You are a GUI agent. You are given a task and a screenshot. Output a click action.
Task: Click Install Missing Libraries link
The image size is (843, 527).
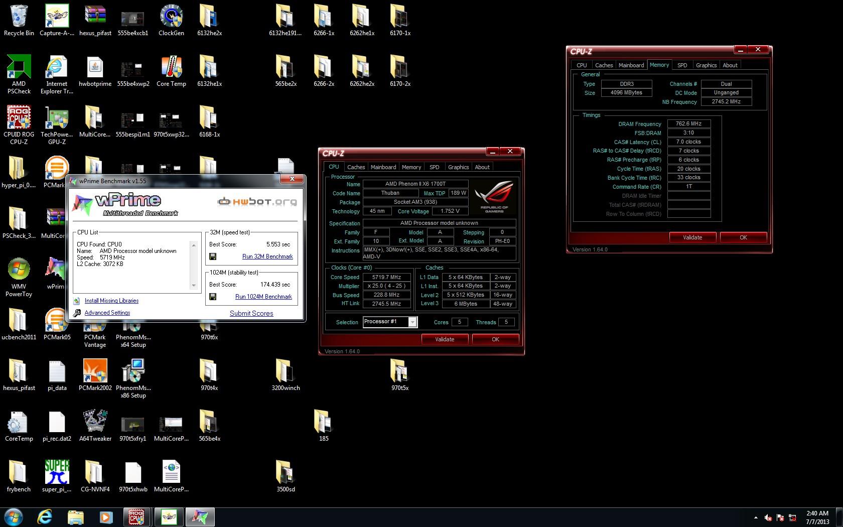point(111,301)
